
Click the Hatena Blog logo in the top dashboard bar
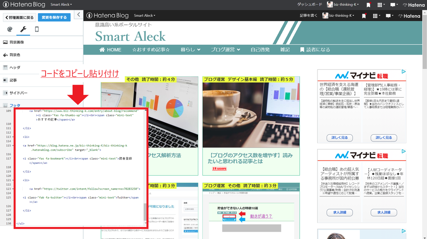point(24,5)
